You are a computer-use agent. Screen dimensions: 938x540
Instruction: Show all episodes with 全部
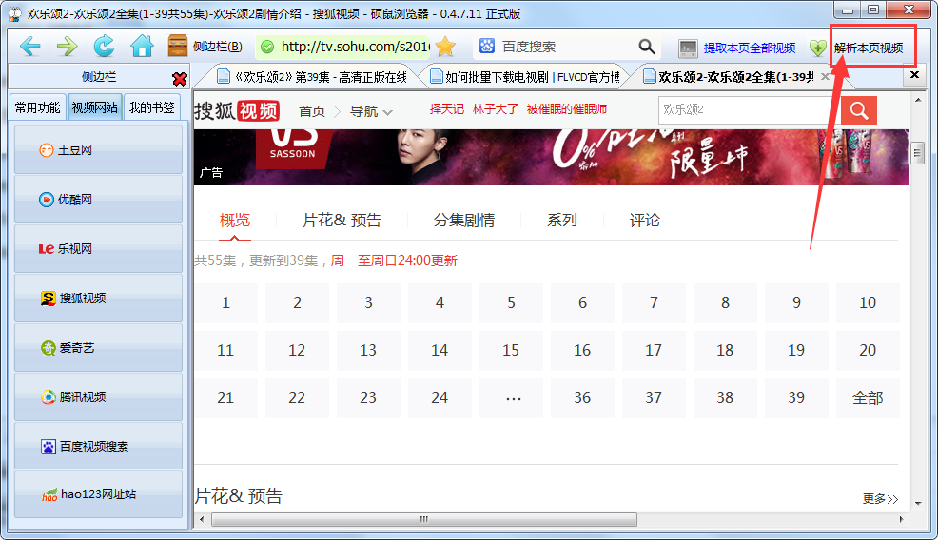tap(868, 397)
